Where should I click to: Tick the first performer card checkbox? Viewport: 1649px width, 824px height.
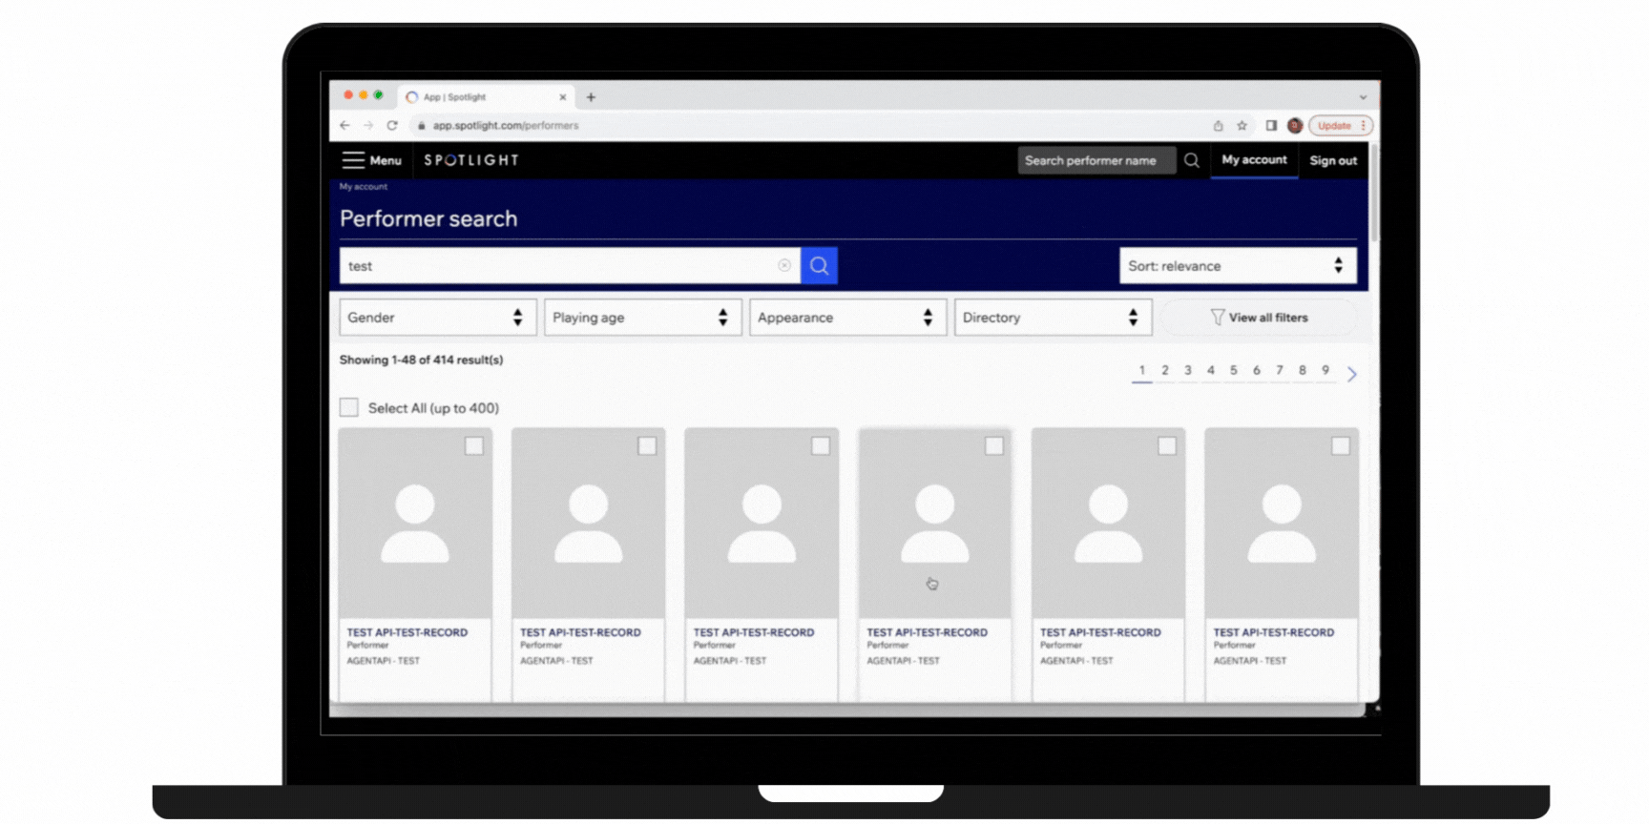473,446
